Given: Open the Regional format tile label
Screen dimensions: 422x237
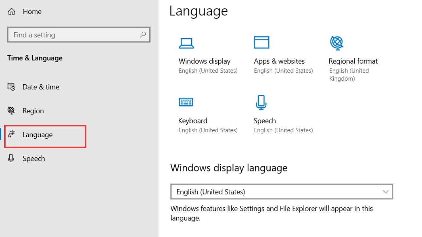Looking at the screenshot, I should pos(353,61).
